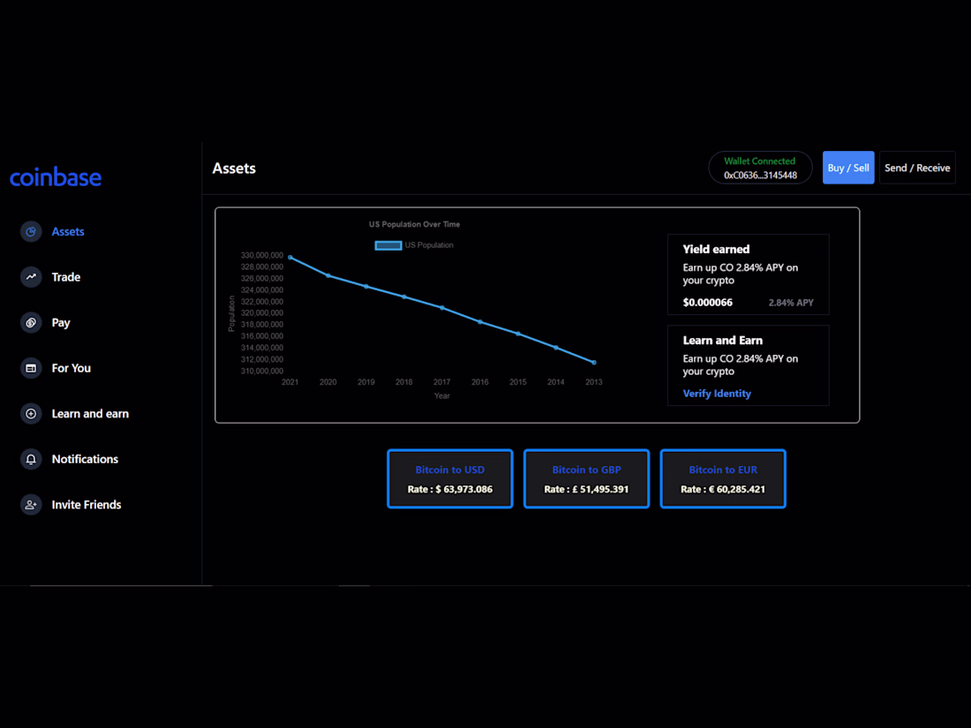Click the Pay coin icon
Image resolution: width=971 pixels, height=728 pixels.
(29, 322)
